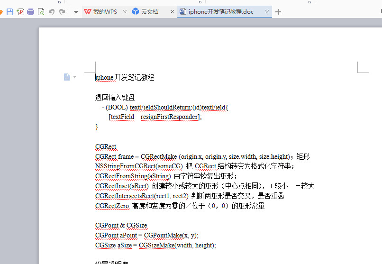Expand the quick access toolbar dropdown arrow
The width and height of the screenshot is (382, 264).
(76, 12)
